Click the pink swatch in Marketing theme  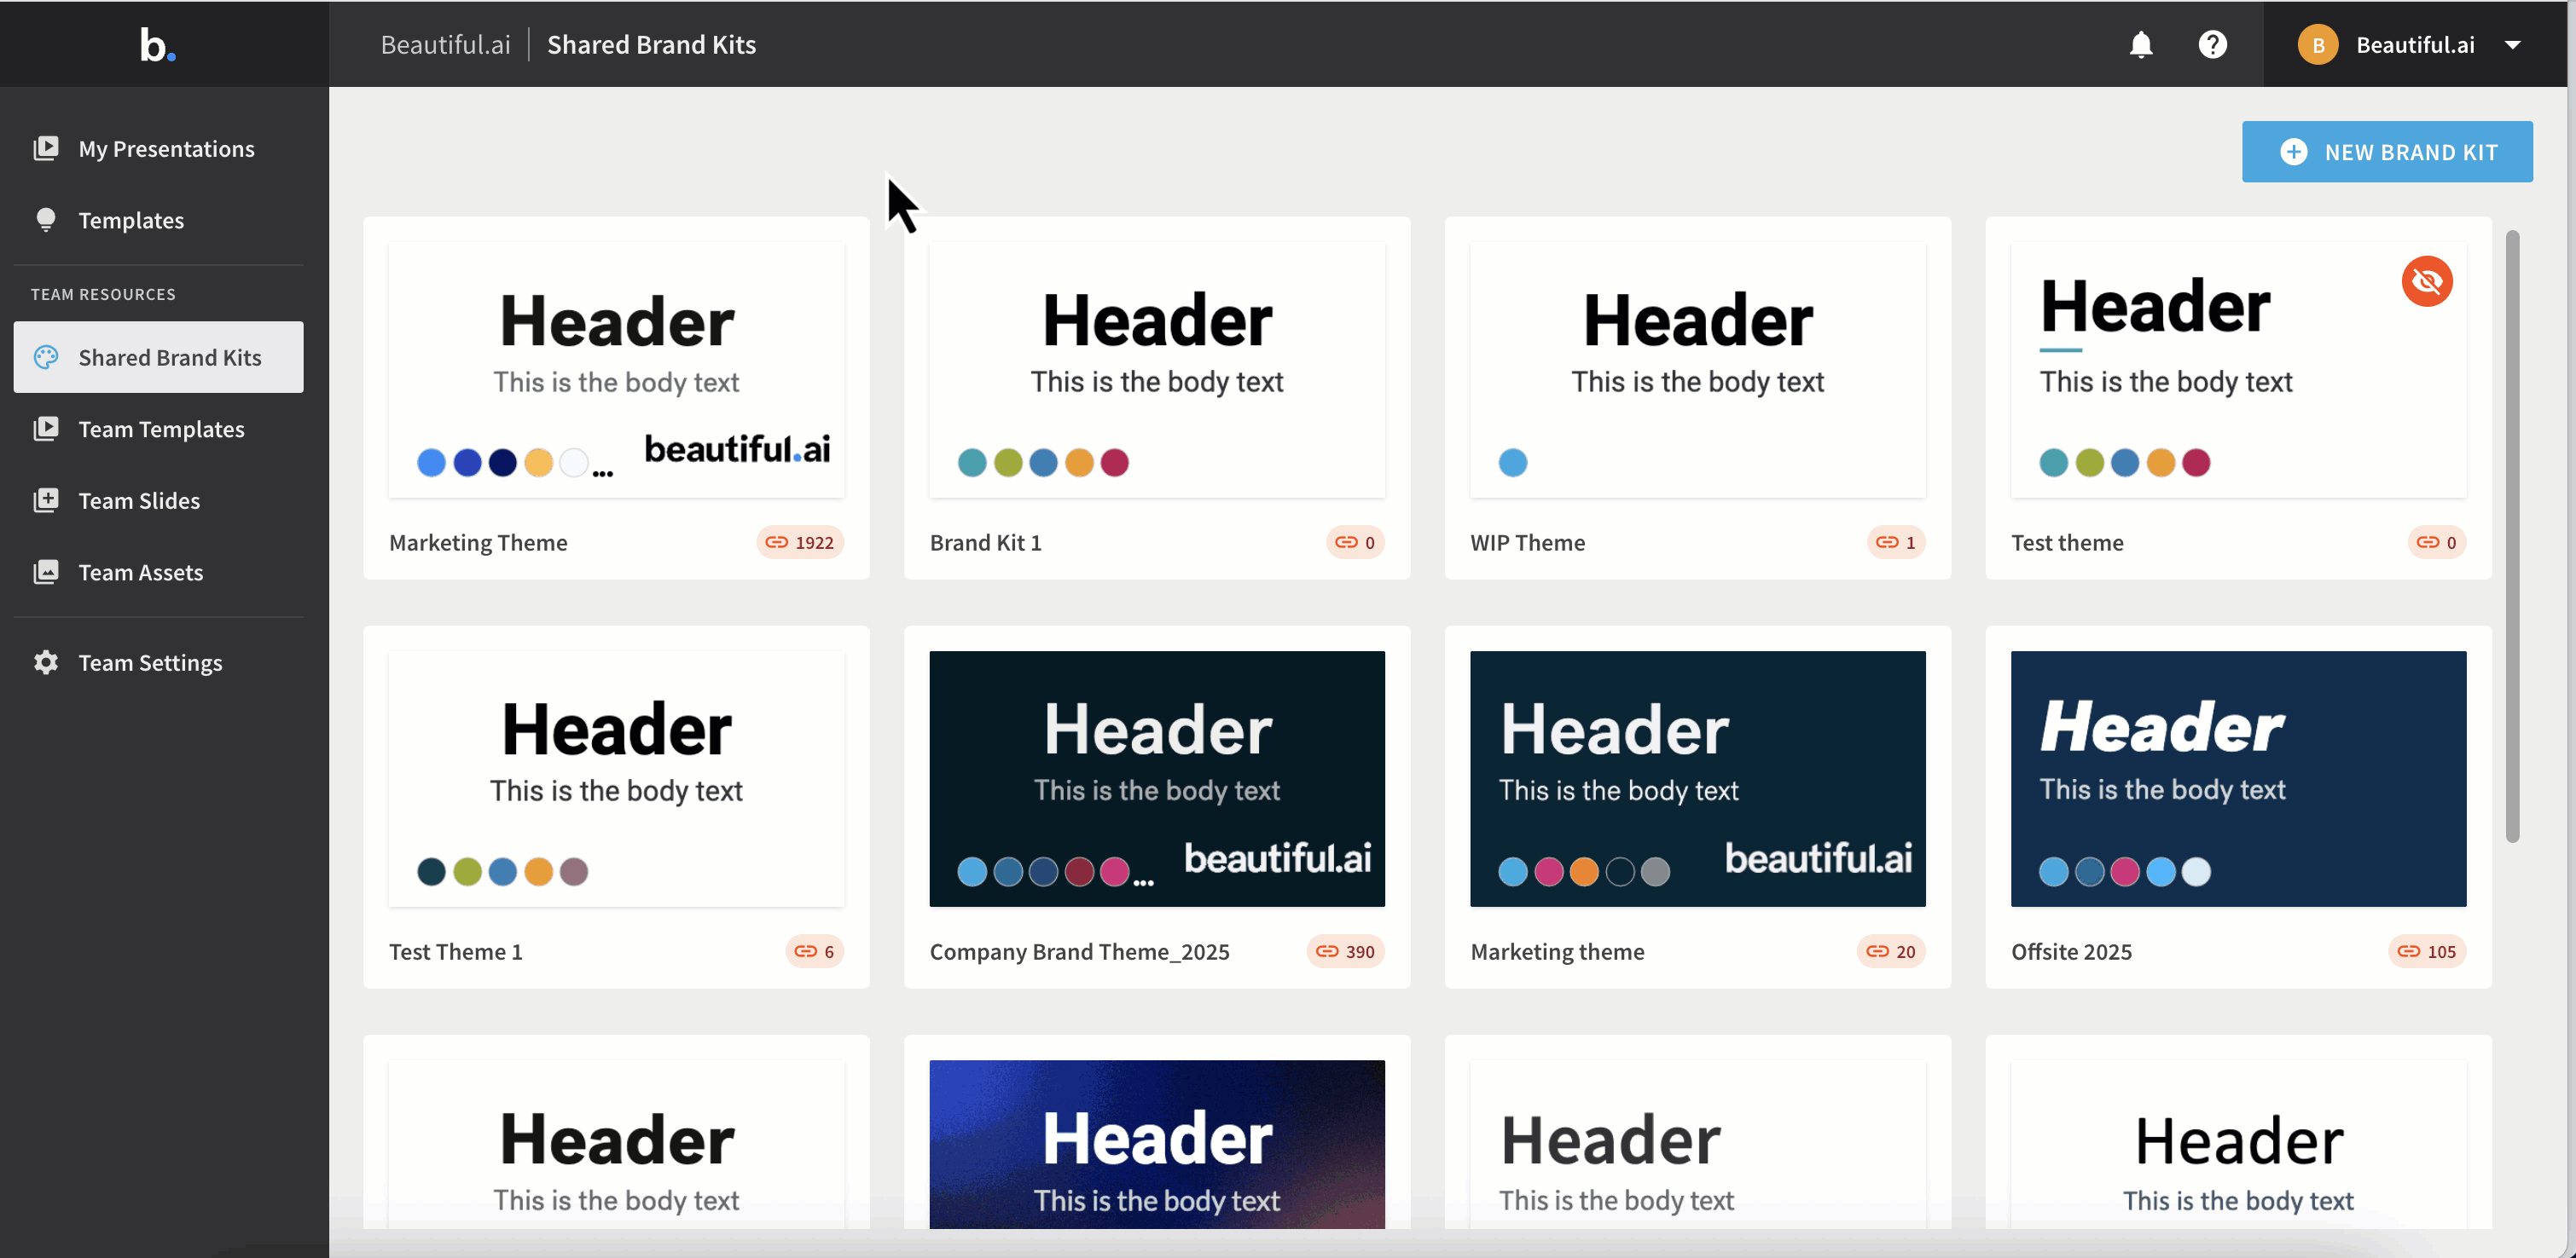(1549, 871)
